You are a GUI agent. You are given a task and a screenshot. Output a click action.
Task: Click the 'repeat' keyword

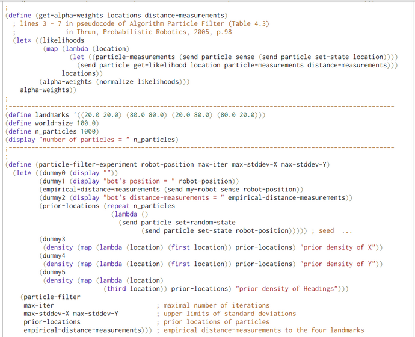click(118, 206)
